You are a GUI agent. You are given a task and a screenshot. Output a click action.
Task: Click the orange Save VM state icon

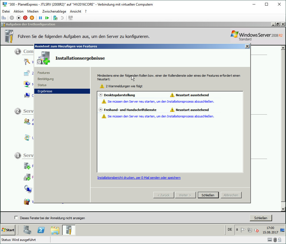coord(32,18)
